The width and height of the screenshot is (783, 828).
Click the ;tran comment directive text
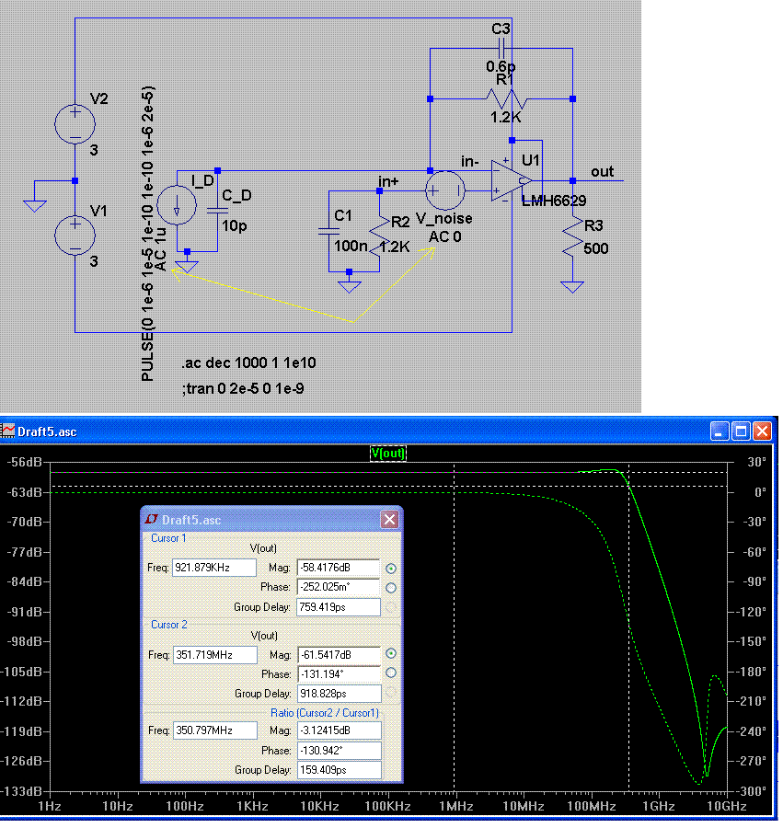pyautogui.click(x=244, y=388)
